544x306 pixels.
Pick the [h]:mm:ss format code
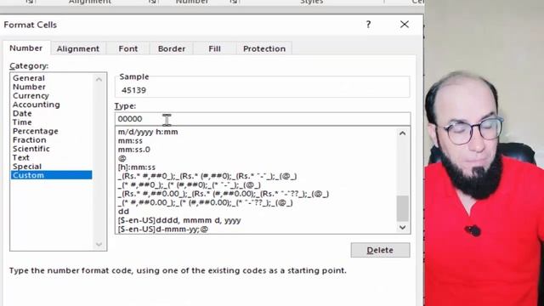(137, 167)
